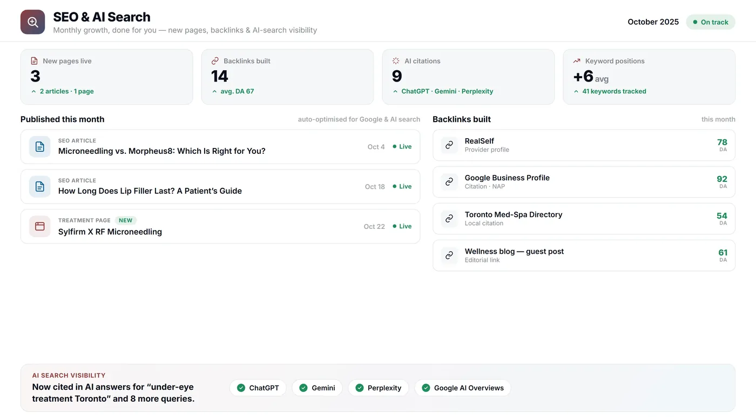Click the AI citations sparkle icon

click(x=396, y=61)
